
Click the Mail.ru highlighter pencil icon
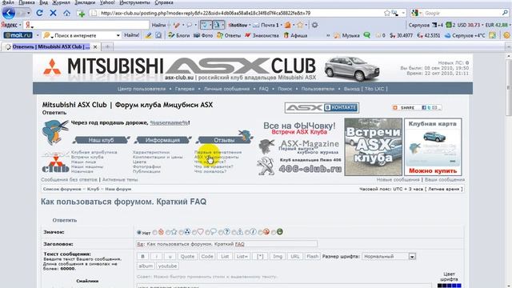click(x=148, y=35)
